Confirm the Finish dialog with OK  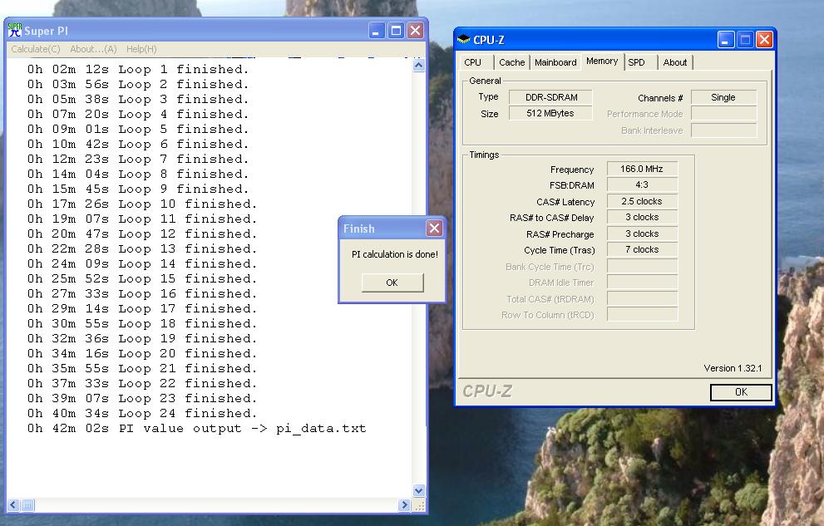pos(392,283)
